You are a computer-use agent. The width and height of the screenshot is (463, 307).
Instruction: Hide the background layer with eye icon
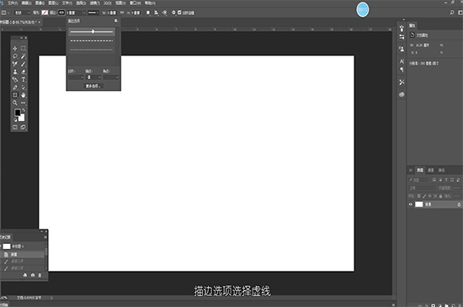(411, 204)
